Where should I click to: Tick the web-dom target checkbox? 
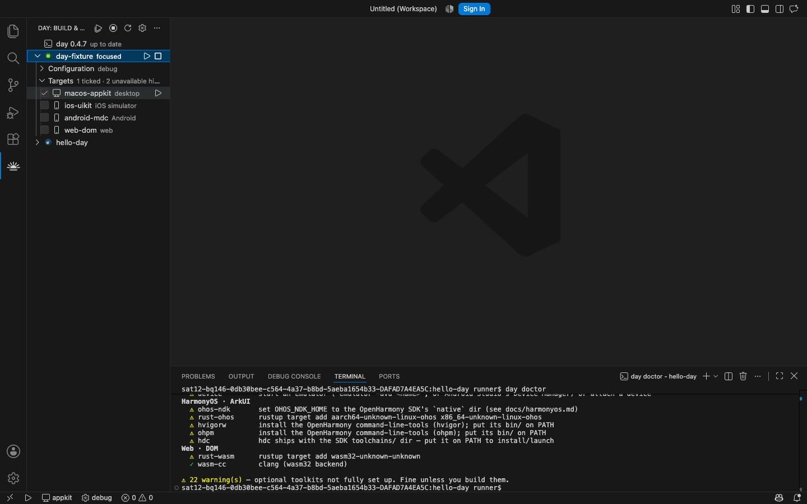(x=45, y=130)
